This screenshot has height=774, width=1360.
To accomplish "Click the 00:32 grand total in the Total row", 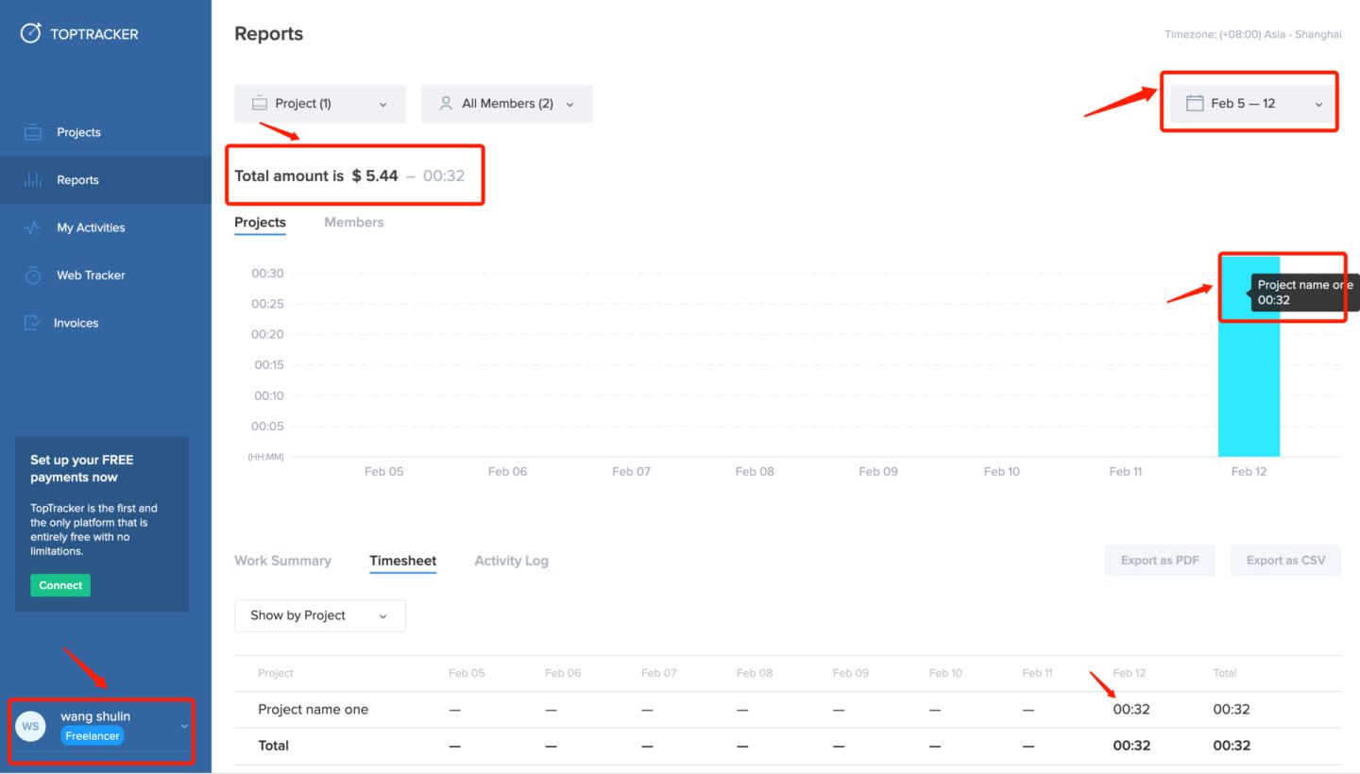I will pos(1232,746).
